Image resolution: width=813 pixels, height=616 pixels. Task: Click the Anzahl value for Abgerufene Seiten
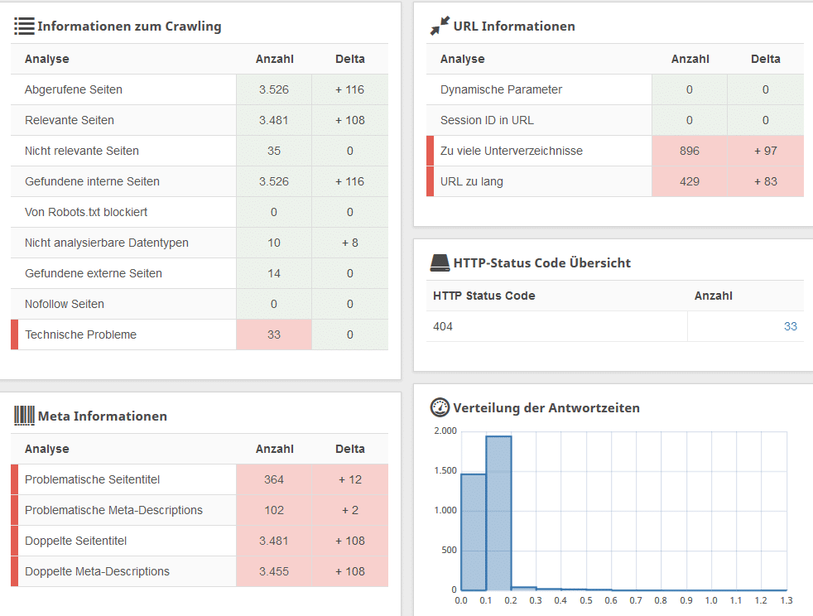274,89
